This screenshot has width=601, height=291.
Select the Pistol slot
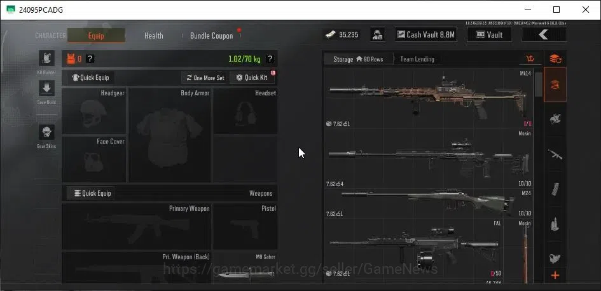245,226
